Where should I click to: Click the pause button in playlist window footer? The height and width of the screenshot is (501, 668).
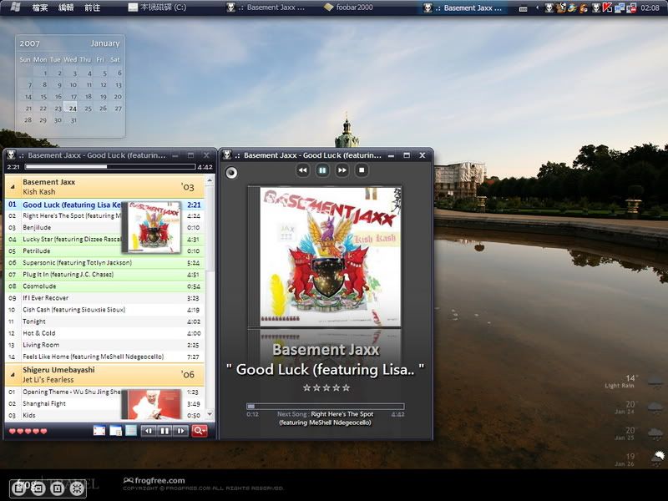[164, 431]
